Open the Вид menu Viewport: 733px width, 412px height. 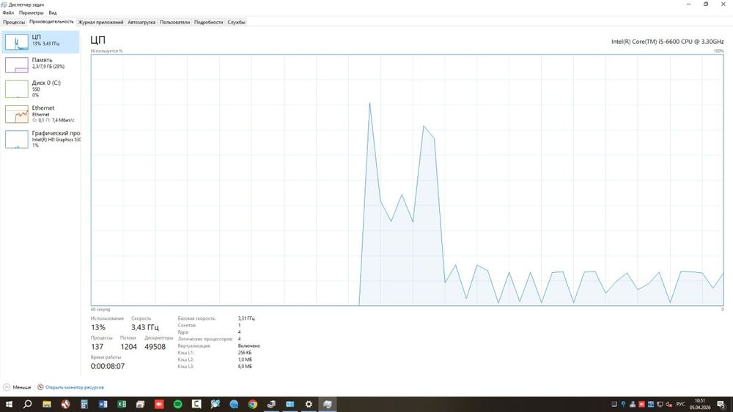tap(53, 12)
